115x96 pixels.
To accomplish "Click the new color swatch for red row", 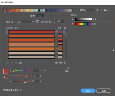I will tap(60, 32).
